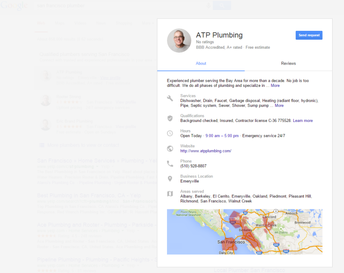Open Best Plumbing in San Francisco Yelp result

coord(89,195)
